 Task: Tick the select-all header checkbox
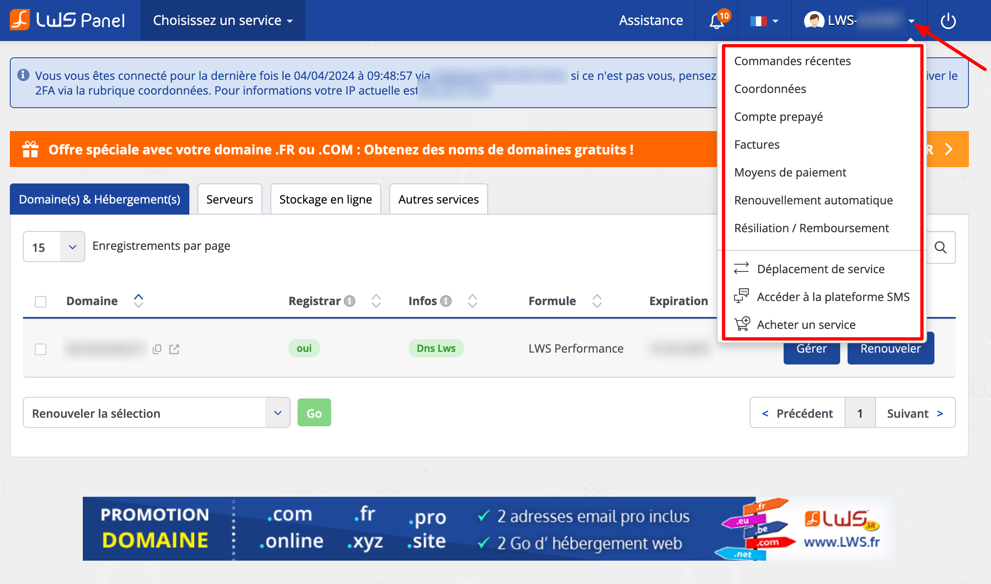click(41, 302)
